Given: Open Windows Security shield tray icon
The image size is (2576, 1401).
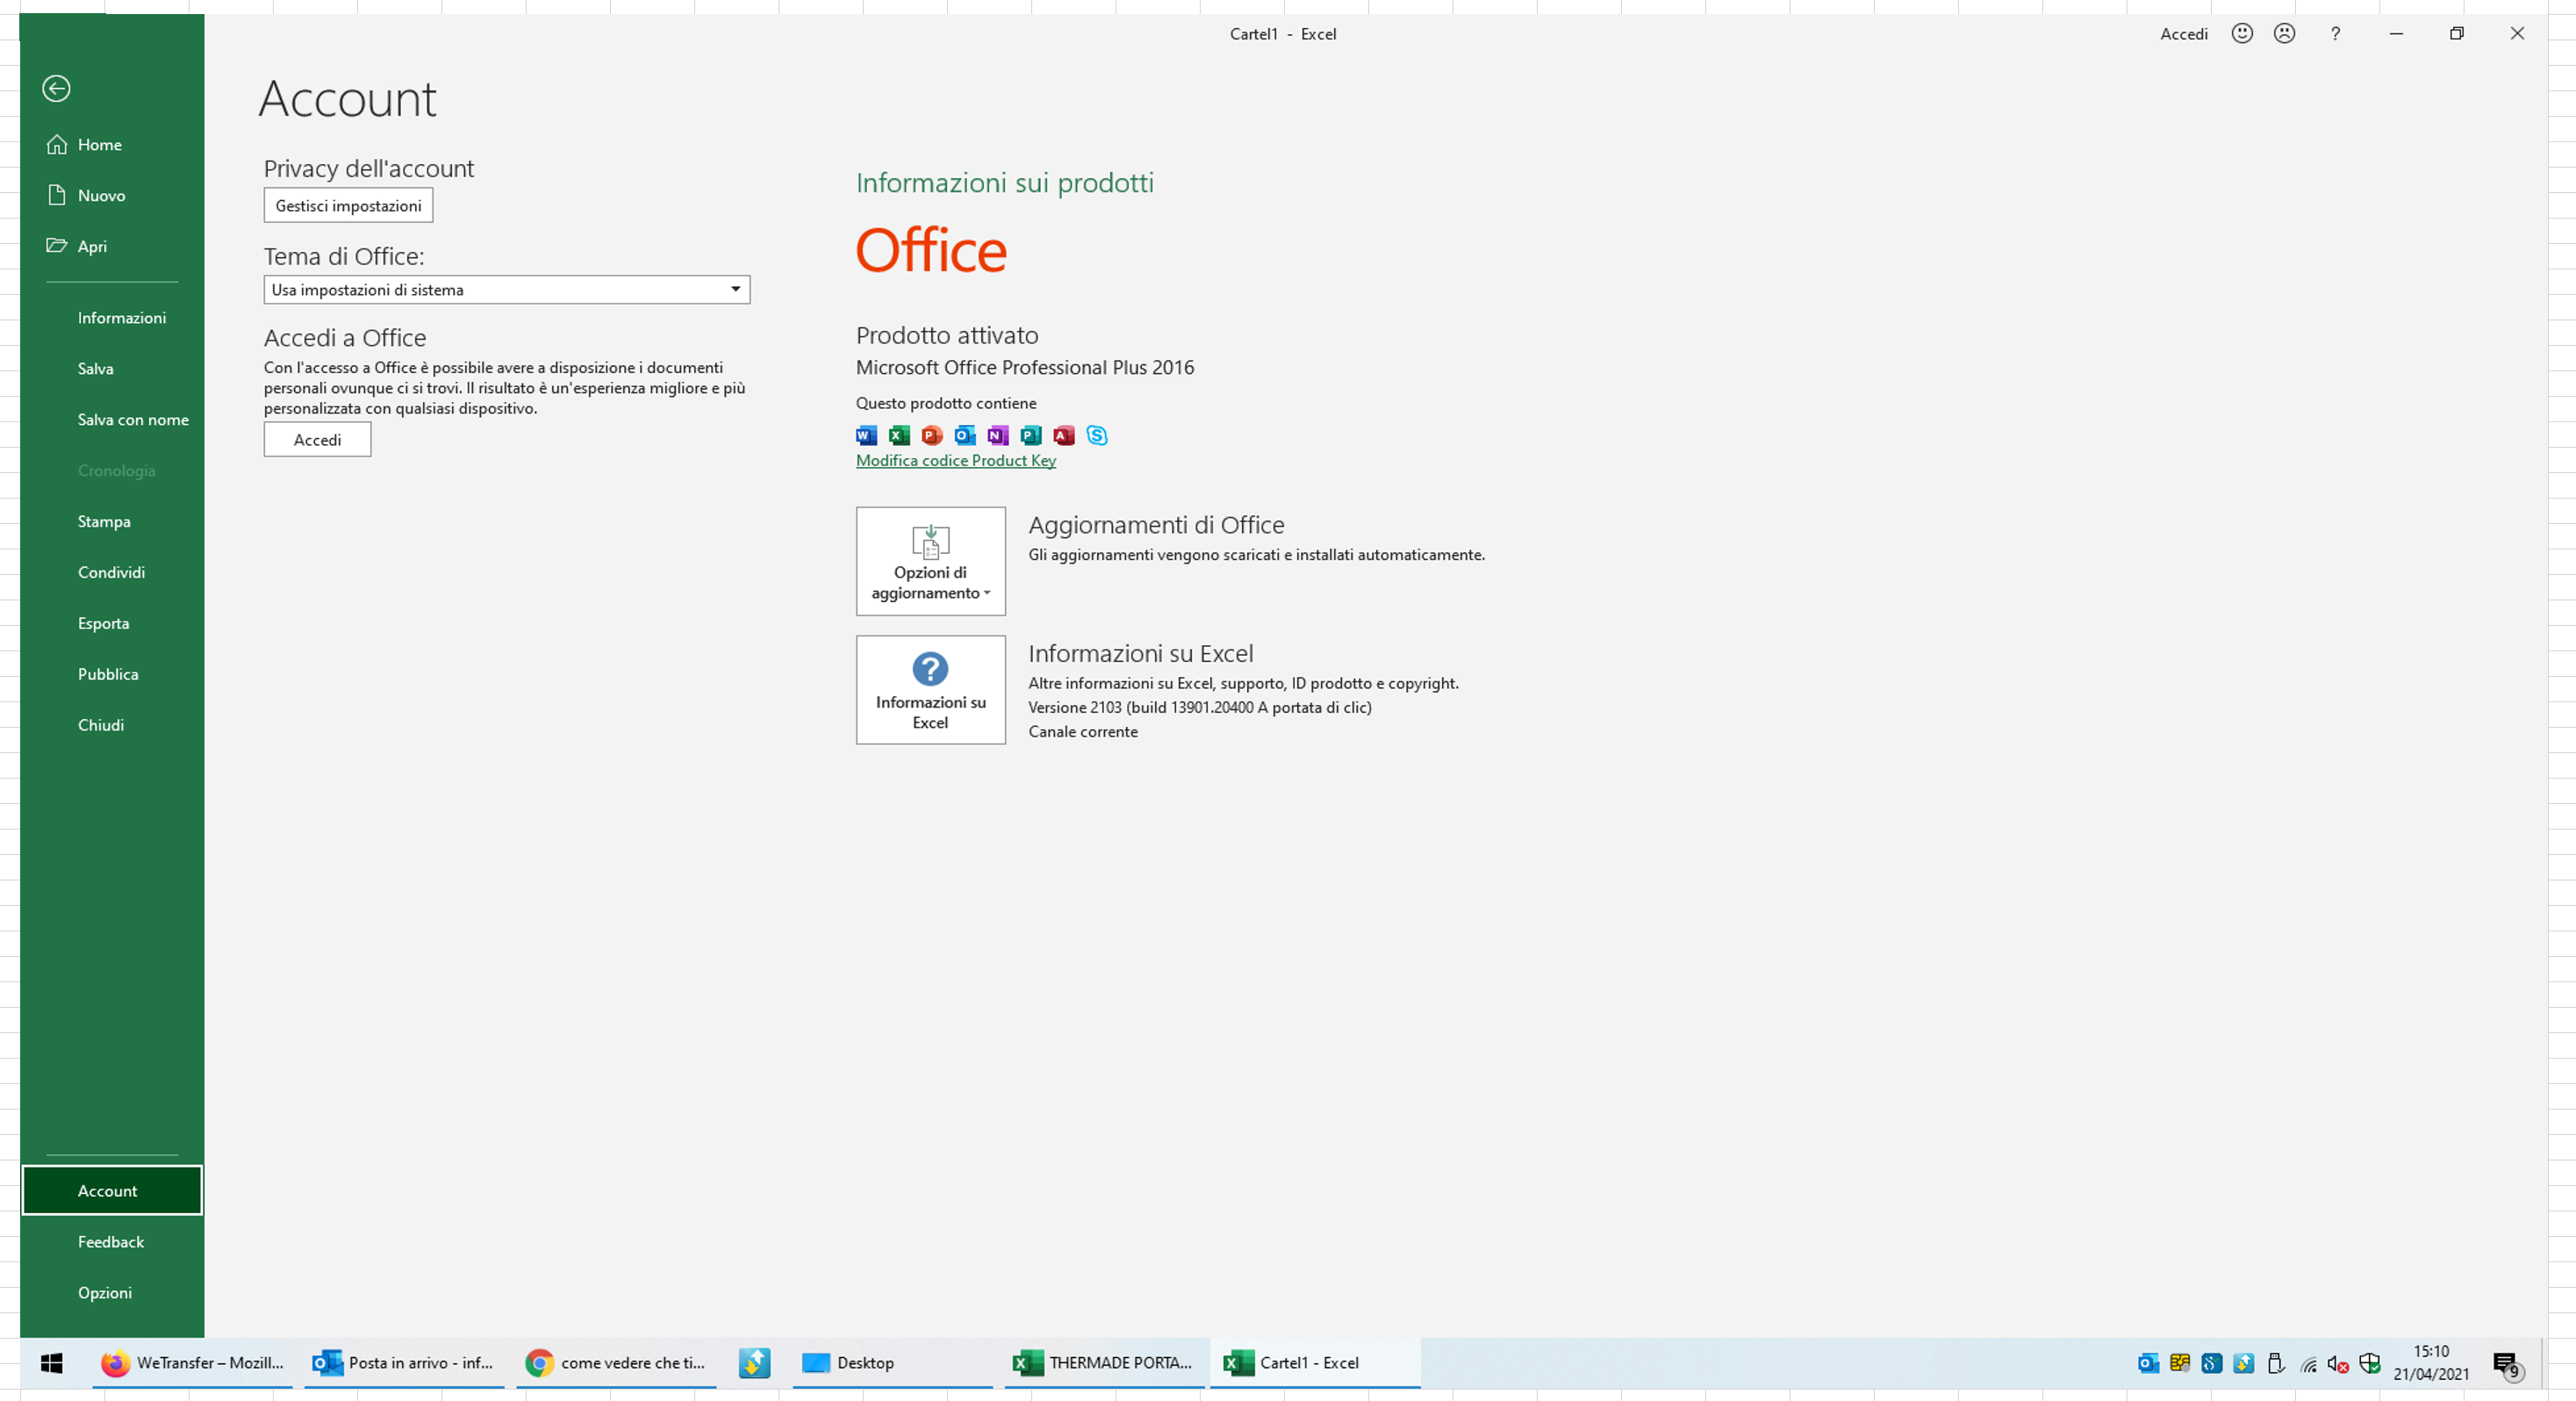Looking at the screenshot, I should coord(2369,1363).
